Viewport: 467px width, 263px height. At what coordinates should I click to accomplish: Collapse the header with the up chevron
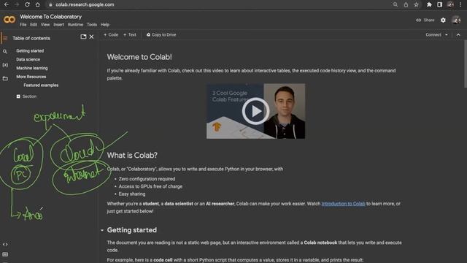pos(458,35)
